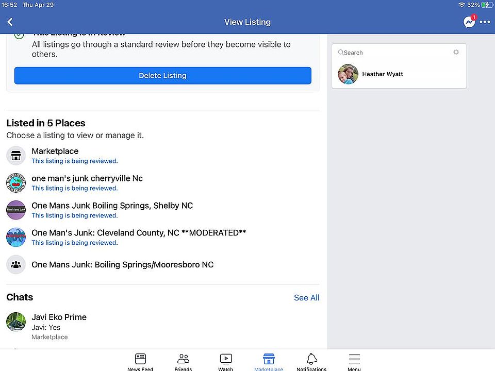The height and width of the screenshot is (371, 495).
Task: Open contacts panel settings gear
Action: (x=456, y=52)
